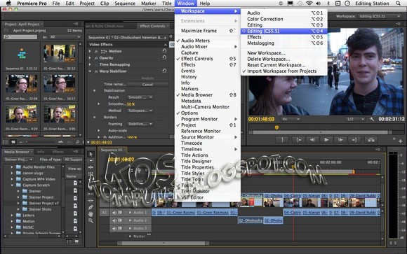Choose the Color Correction workspace

[x=284, y=19]
